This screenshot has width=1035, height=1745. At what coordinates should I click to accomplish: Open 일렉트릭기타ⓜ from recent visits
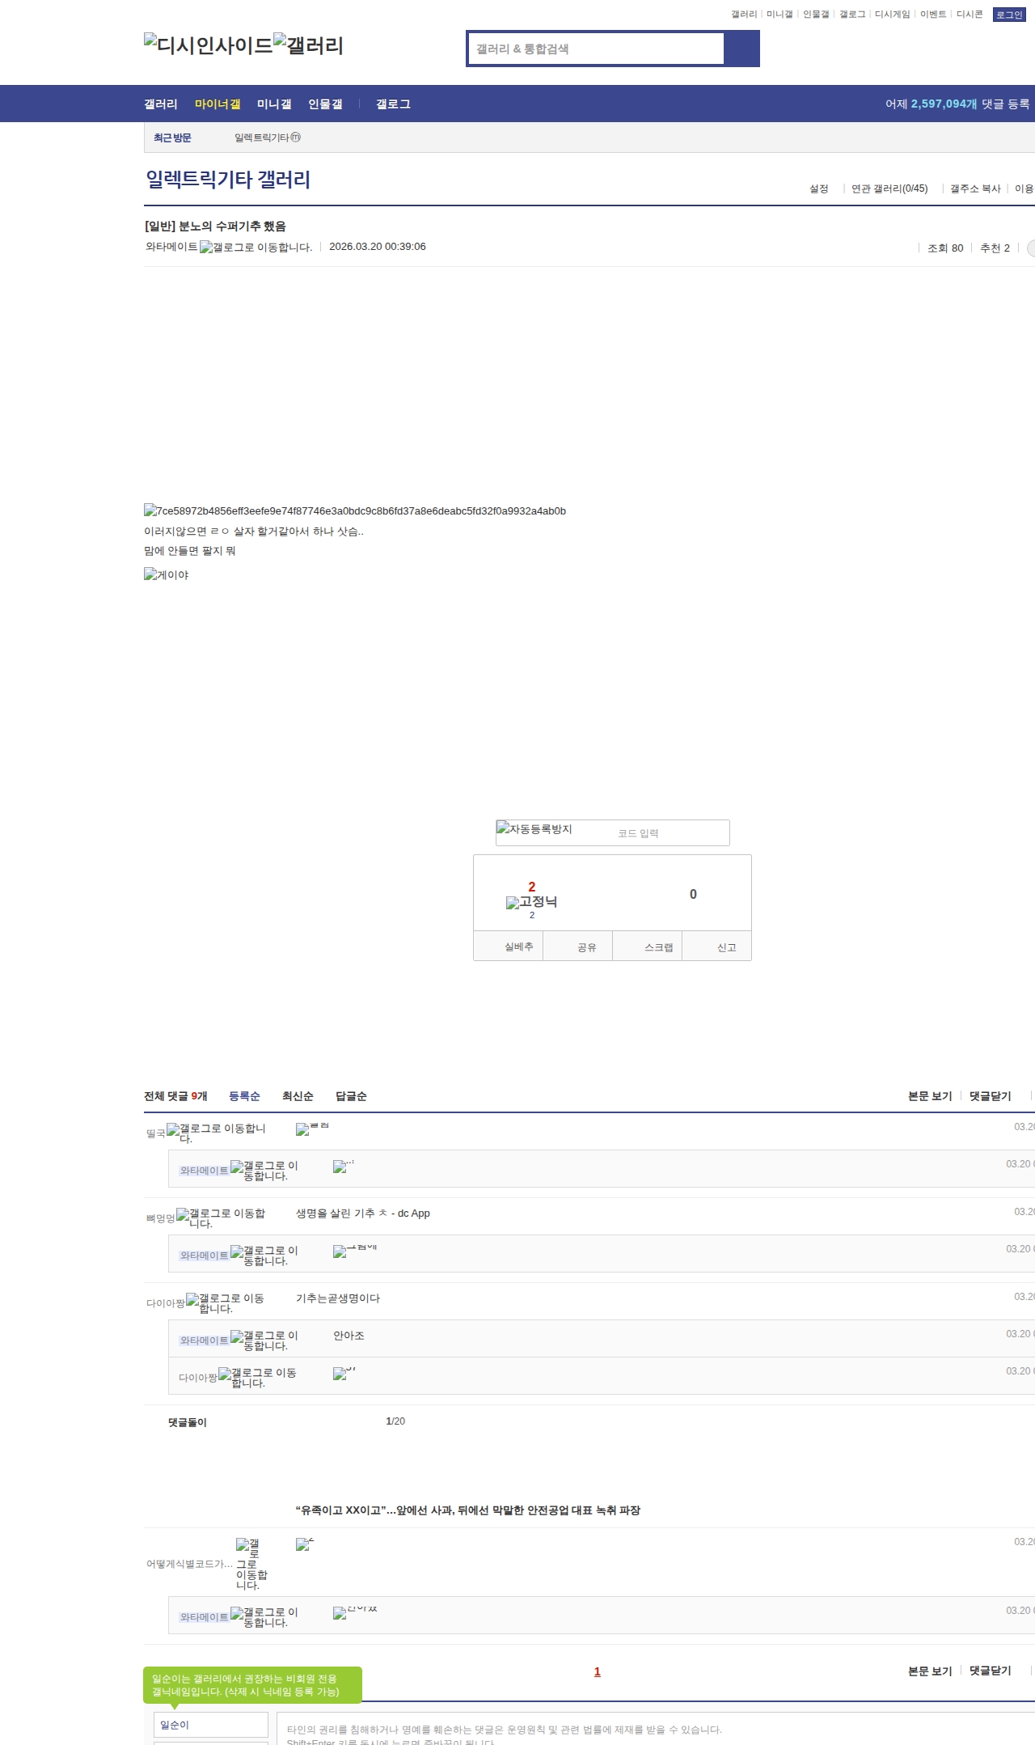point(268,138)
